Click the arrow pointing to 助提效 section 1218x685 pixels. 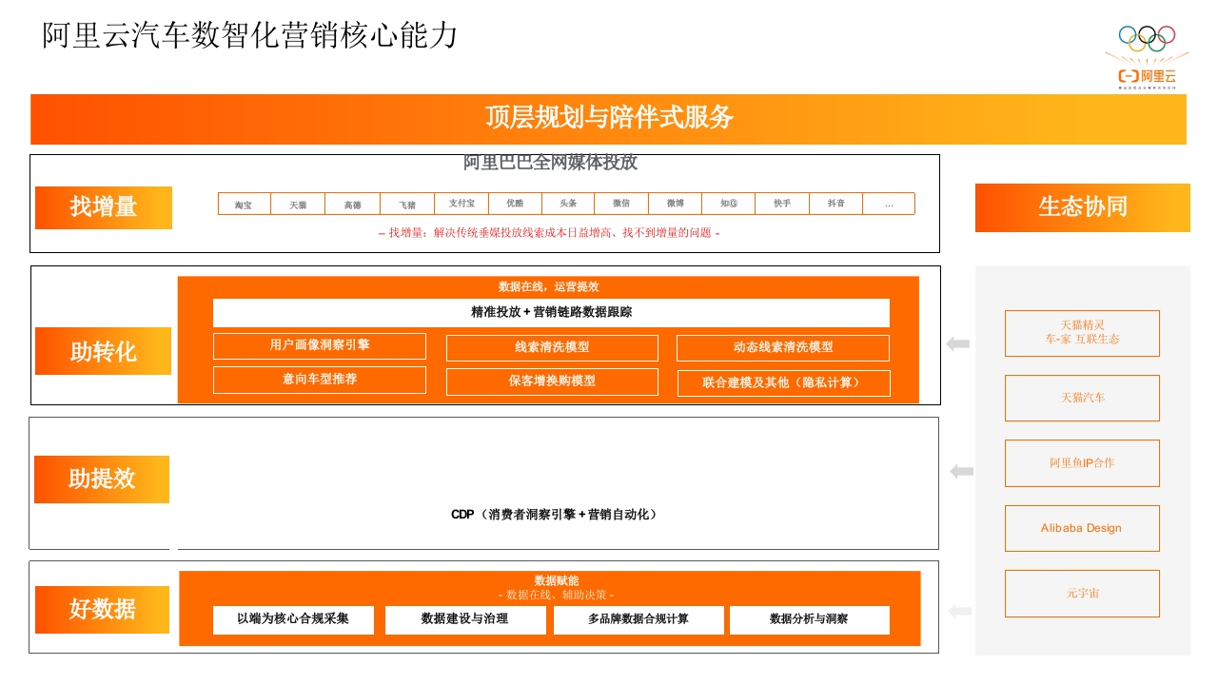tap(961, 471)
